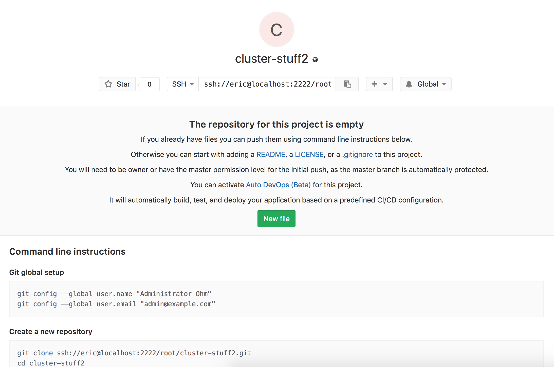Viewport: 554px width, 367px height.
Task: Click the git config user.email command line
Action: pos(116,304)
